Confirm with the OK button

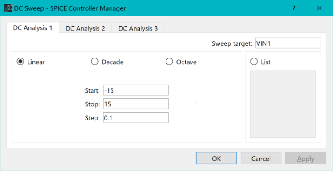216,158
